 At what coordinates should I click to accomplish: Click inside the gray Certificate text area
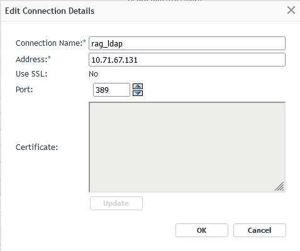click(187, 147)
